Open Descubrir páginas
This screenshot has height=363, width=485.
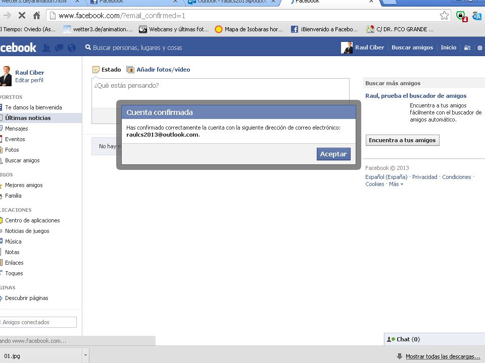tap(27, 298)
